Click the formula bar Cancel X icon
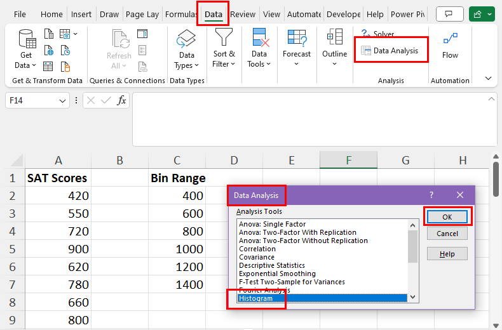The image size is (502, 330). [x=91, y=101]
